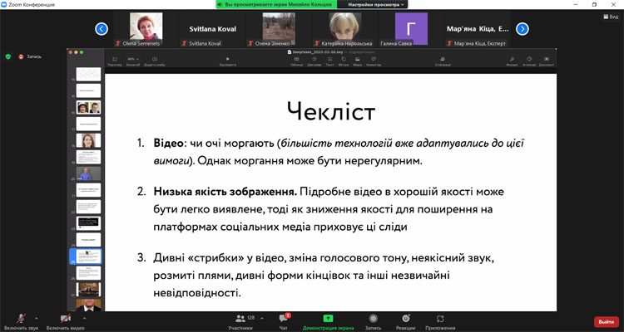This screenshot has width=624, height=332.
Task: Select Катерина Нарольська participant tile
Action: tap(345, 29)
